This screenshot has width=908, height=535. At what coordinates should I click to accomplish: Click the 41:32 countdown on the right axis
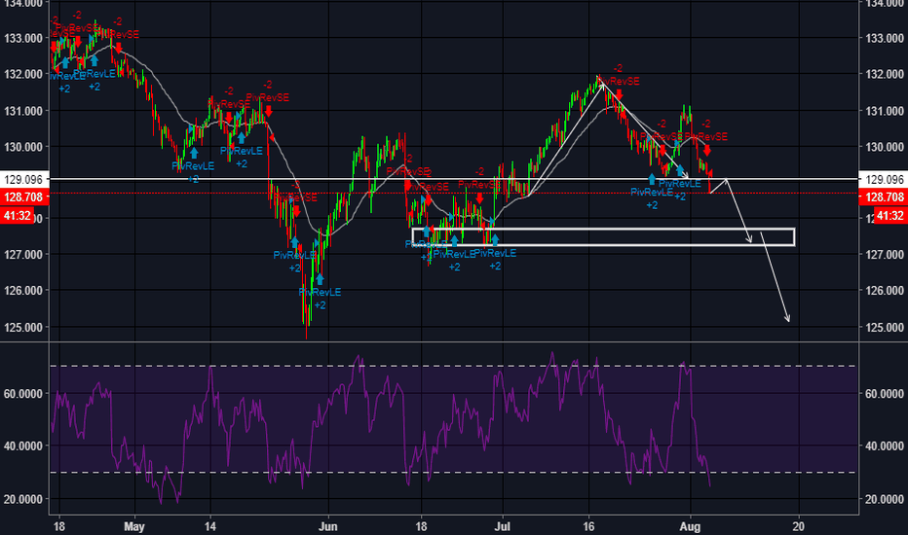[890, 216]
